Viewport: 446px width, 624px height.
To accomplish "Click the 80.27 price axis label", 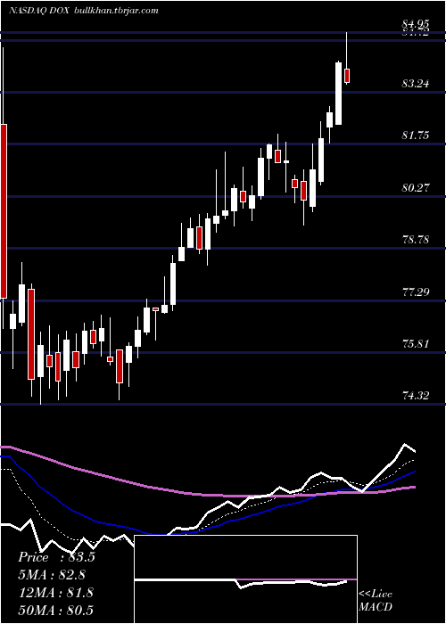I will click(417, 187).
